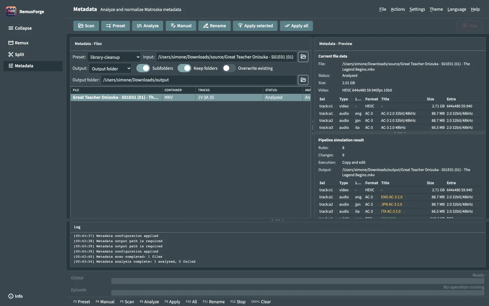This screenshot has height=306, width=489.
Task: Click track:v1 HEVC row in current file data
Action: 400,106
